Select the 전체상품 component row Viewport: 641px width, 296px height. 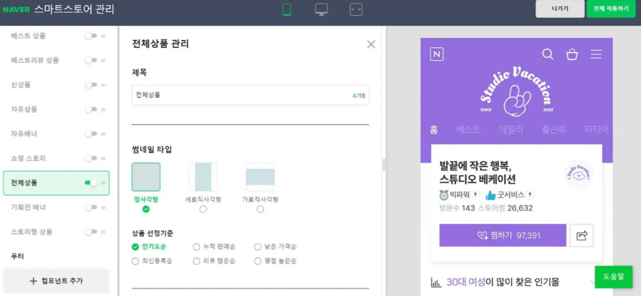click(56, 183)
